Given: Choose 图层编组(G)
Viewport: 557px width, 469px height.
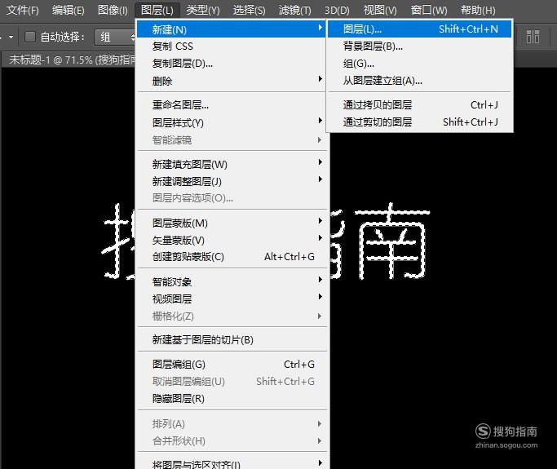Looking at the screenshot, I should click(231, 364).
